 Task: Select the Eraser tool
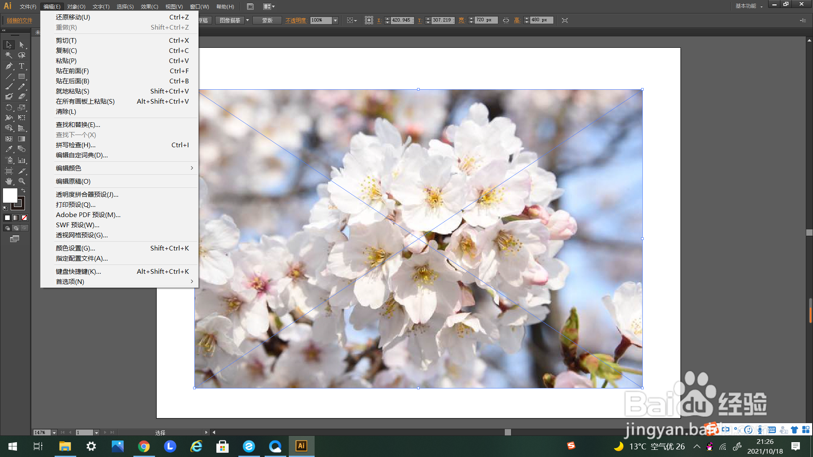click(22, 97)
